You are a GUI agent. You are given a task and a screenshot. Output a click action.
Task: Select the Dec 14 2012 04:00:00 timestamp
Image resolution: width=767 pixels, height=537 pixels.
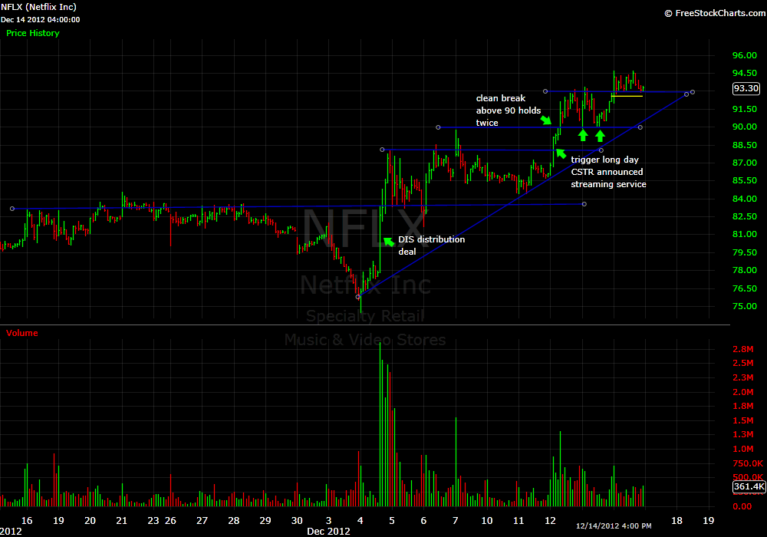[x=40, y=20]
